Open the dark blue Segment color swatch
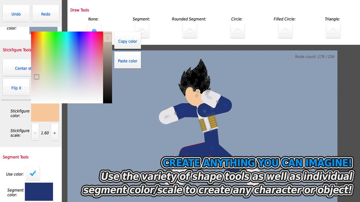Screen dimensions: 360x202 (39, 192)
